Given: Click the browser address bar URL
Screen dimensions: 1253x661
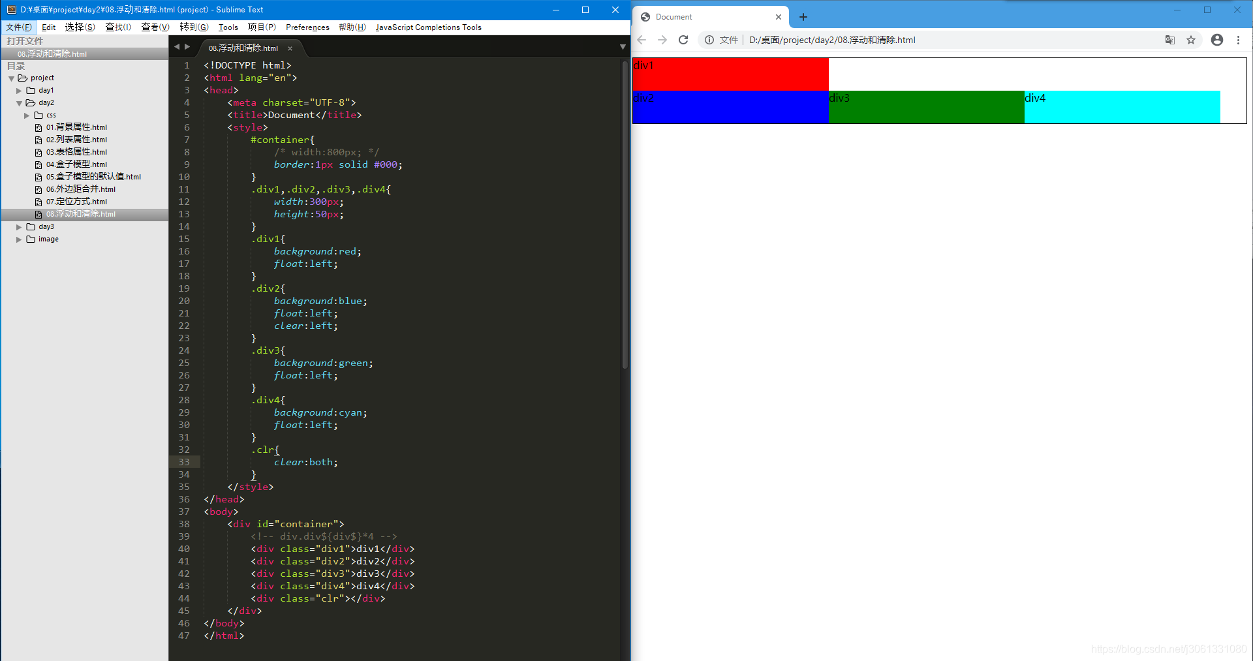Looking at the screenshot, I should coord(832,40).
